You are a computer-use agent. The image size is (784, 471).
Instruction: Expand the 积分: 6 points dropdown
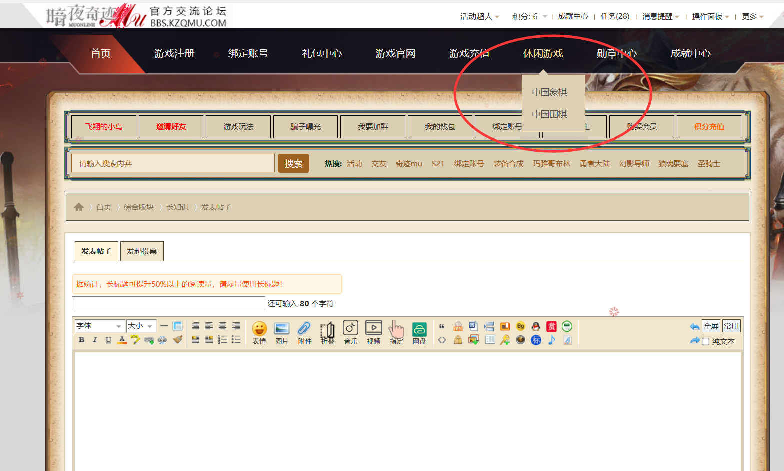(529, 16)
